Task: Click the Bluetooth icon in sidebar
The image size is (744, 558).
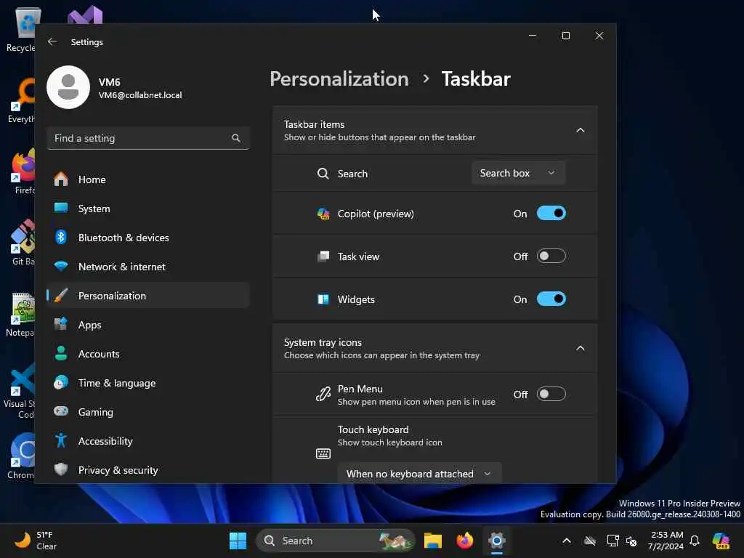Action: (x=61, y=238)
